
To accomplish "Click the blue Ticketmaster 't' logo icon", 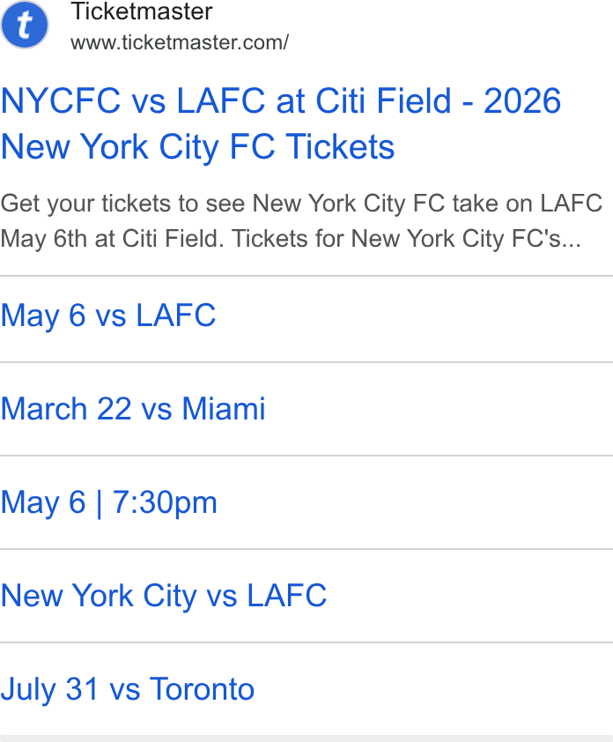I will tap(25, 25).
